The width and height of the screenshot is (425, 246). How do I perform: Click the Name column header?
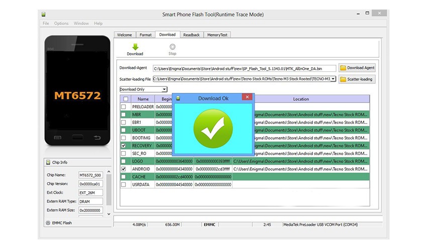(x=143, y=99)
